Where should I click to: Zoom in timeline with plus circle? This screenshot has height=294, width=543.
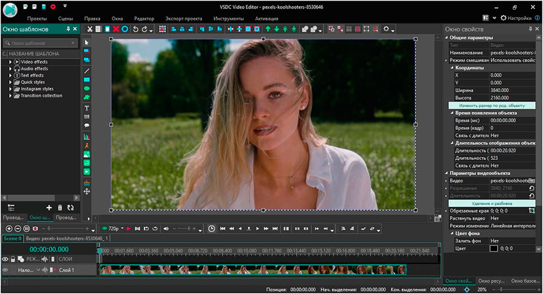[9, 228]
